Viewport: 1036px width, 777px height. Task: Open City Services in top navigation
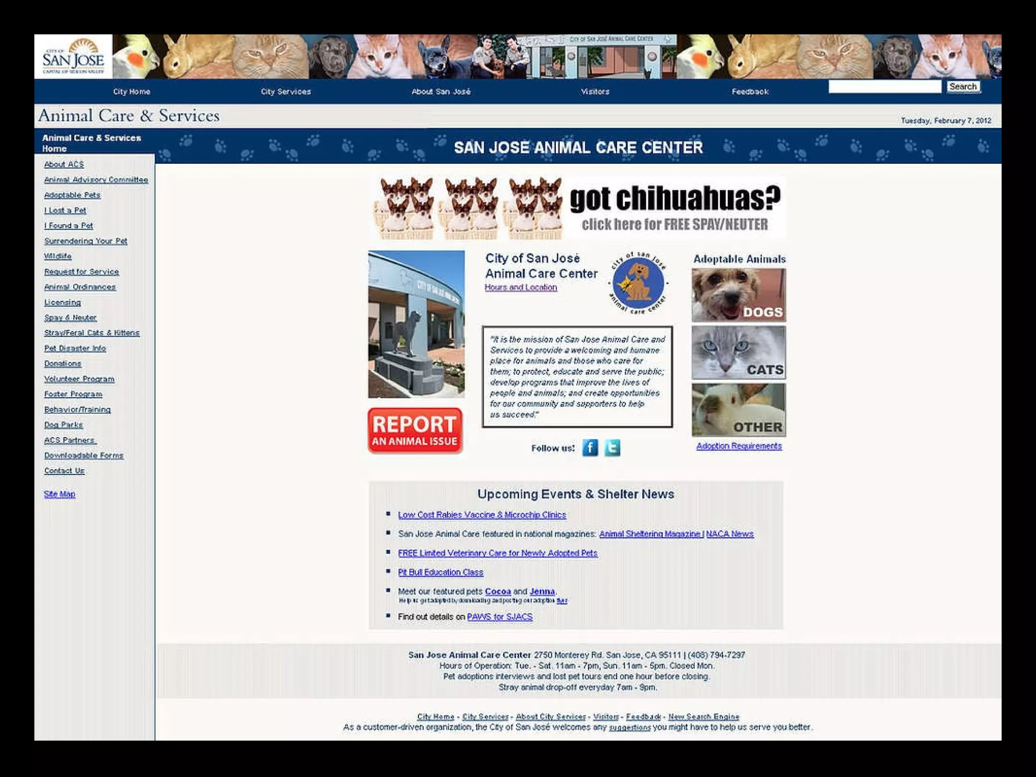click(x=286, y=92)
